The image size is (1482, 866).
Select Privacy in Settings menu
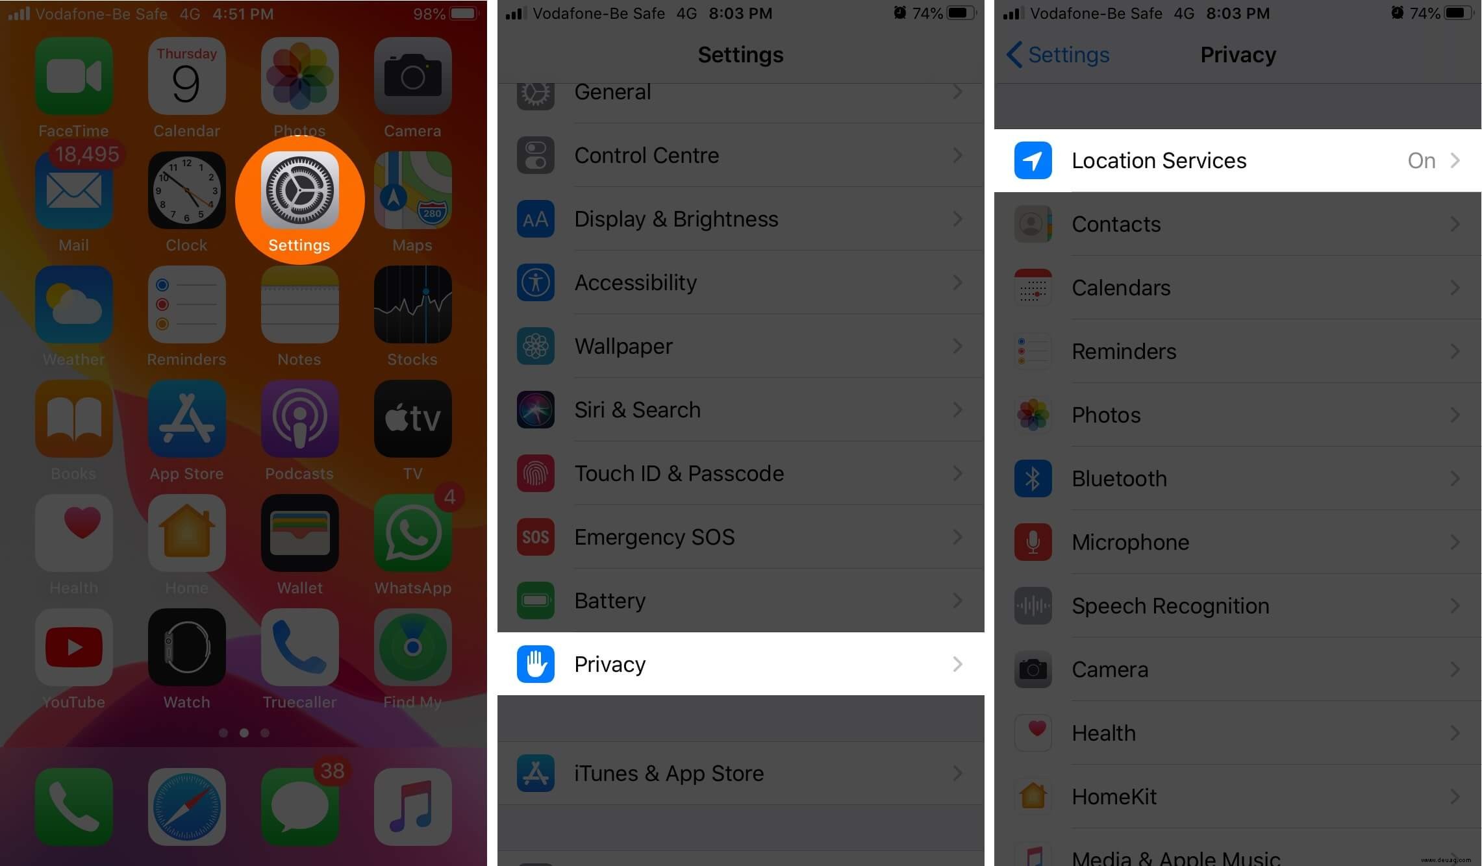click(x=740, y=663)
